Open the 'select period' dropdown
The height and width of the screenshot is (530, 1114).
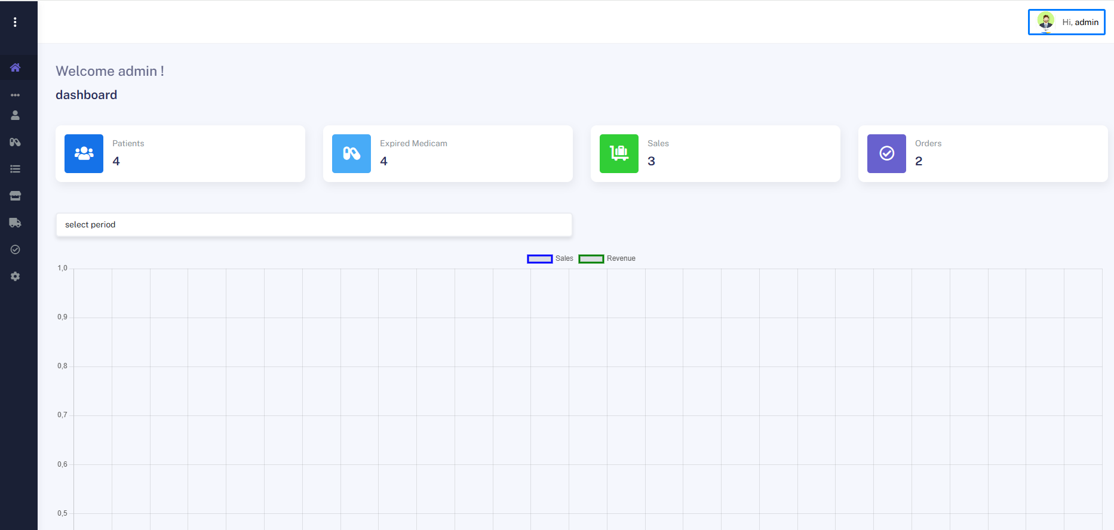314,224
